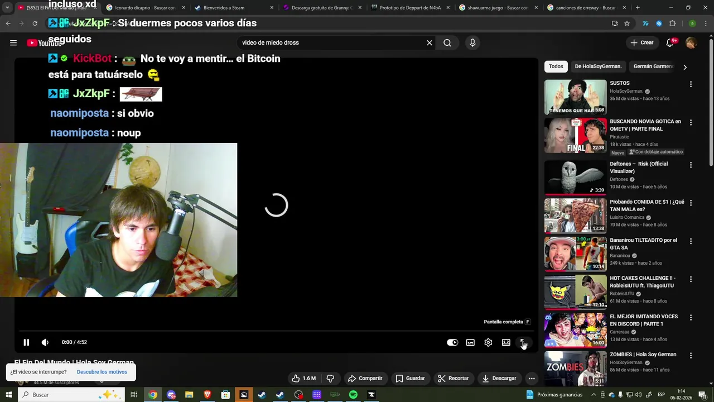Dislike the video with thumbs-down

[x=330, y=379]
